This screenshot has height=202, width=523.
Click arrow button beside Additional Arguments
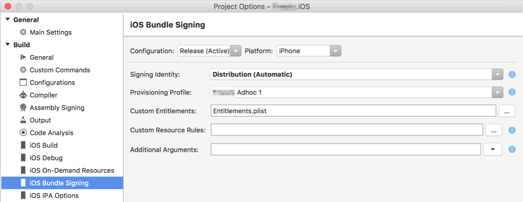(x=493, y=149)
